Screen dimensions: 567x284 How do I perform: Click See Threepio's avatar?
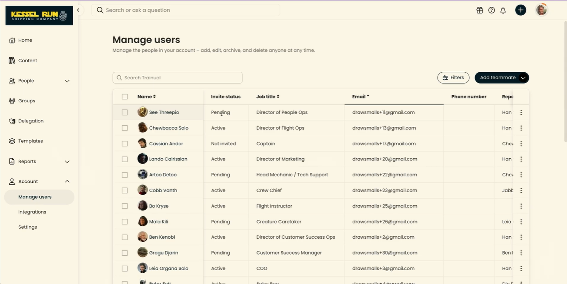tap(142, 112)
